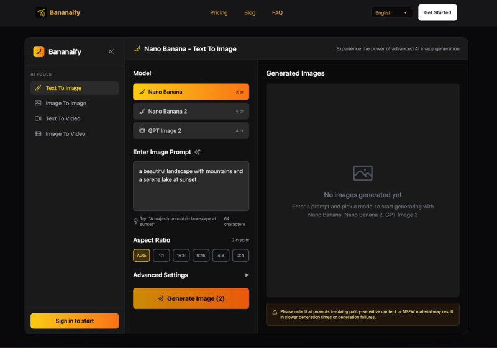The height and width of the screenshot is (348, 497).
Task: Click the '2 credits' label
Action: pyautogui.click(x=240, y=240)
